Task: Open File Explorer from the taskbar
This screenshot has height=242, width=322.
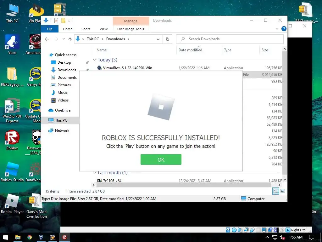Action: pos(18,237)
